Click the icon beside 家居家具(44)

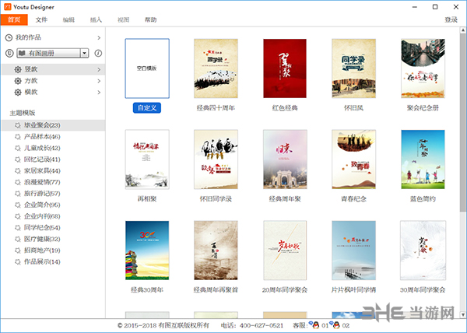pos(18,171)
